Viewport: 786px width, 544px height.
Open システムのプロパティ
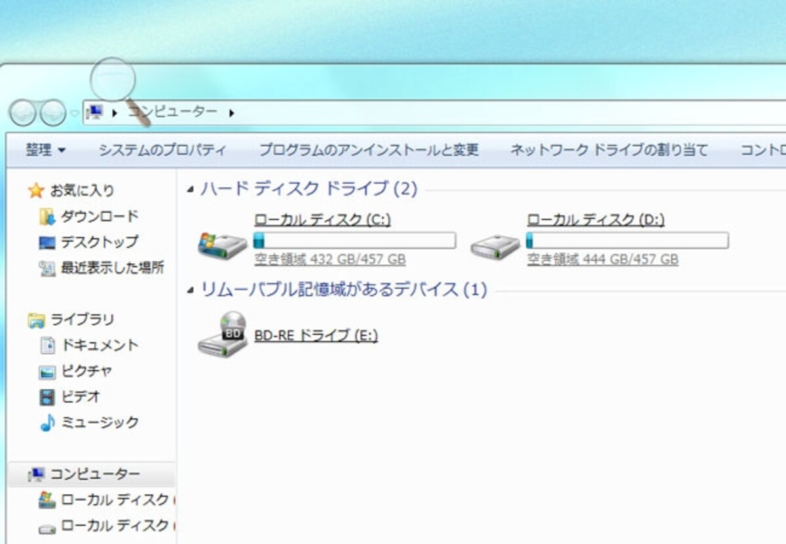pyautogui.click(x=162, y=150)
